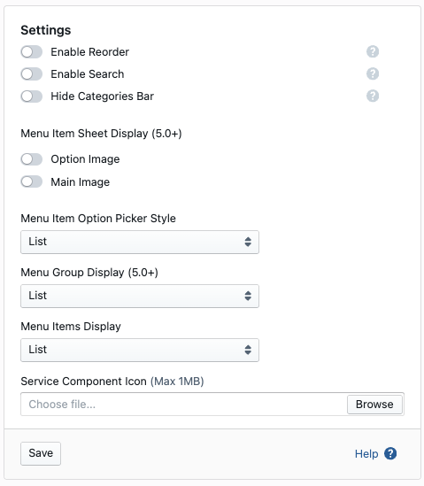Click arrows icon on Menu Group Display select

pyautogui.click(x=248, y=296)
